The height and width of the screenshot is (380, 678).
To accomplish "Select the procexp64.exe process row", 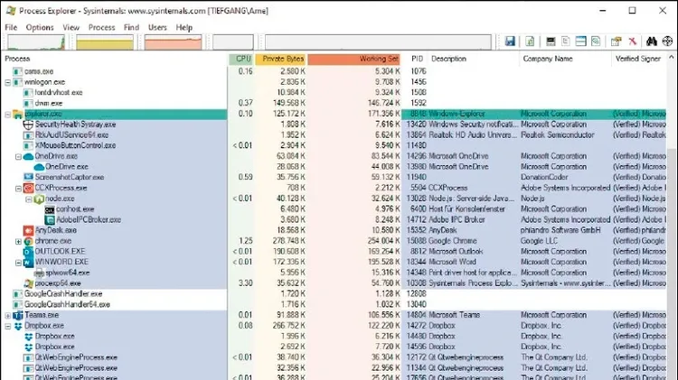I will pyautogui.click(x=333, y=283).
